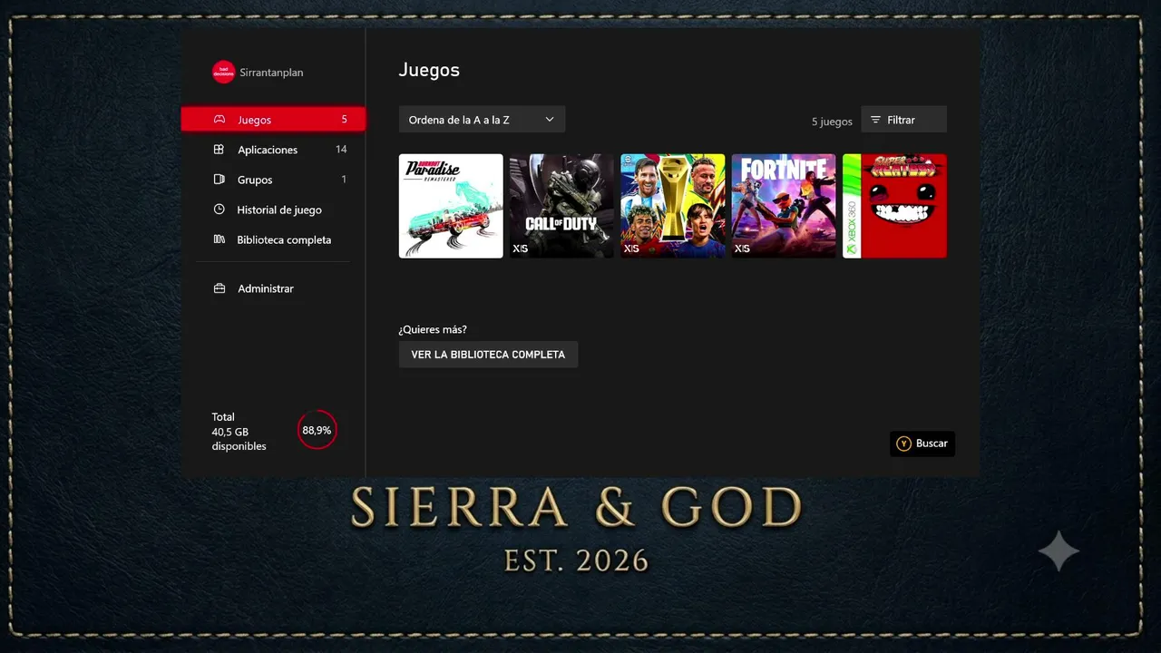Viewport: 1161px width, 653px height.
Task: Click the Juegos count 5 in sidebar
Action: [x=345, y=119]
